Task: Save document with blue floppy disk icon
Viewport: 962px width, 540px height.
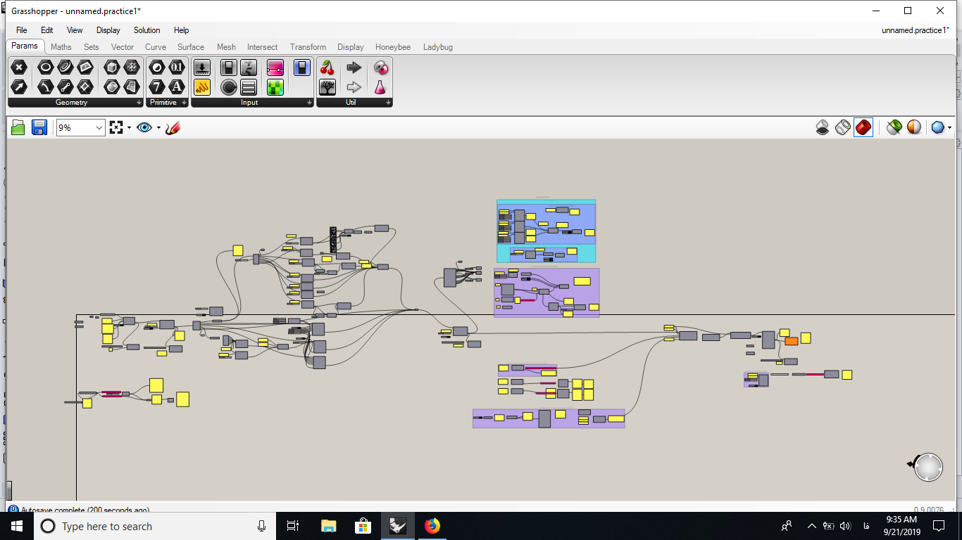Action: [39, 127]
